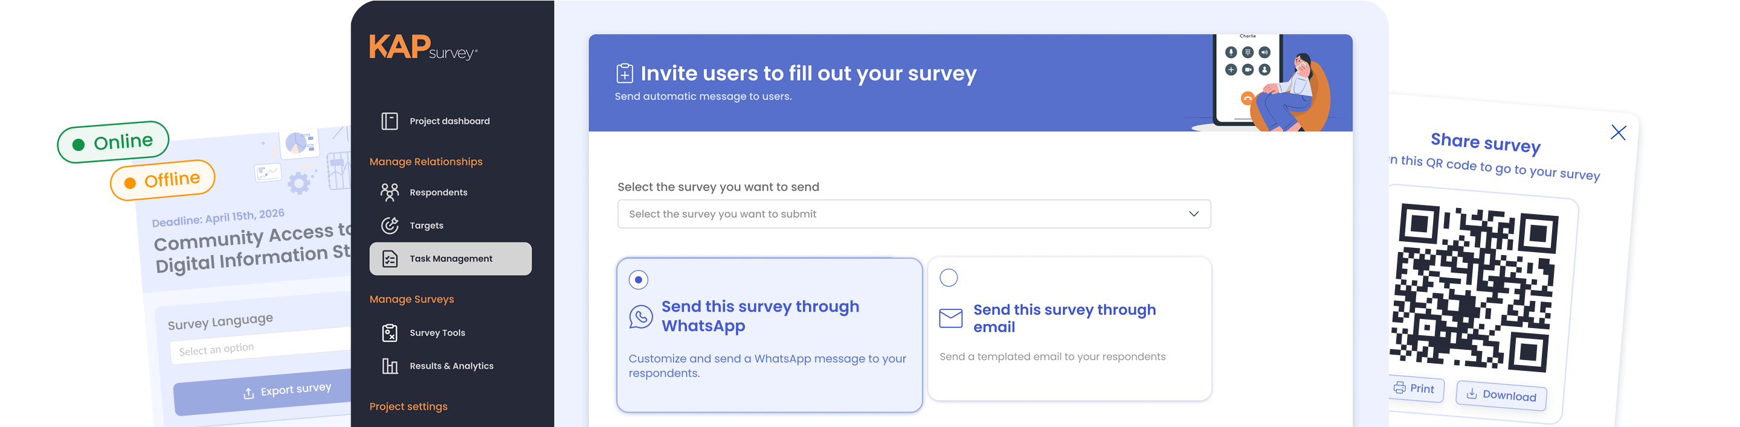Toggle the Online status pill
The image size is (1740, 427).
[113, 142]
